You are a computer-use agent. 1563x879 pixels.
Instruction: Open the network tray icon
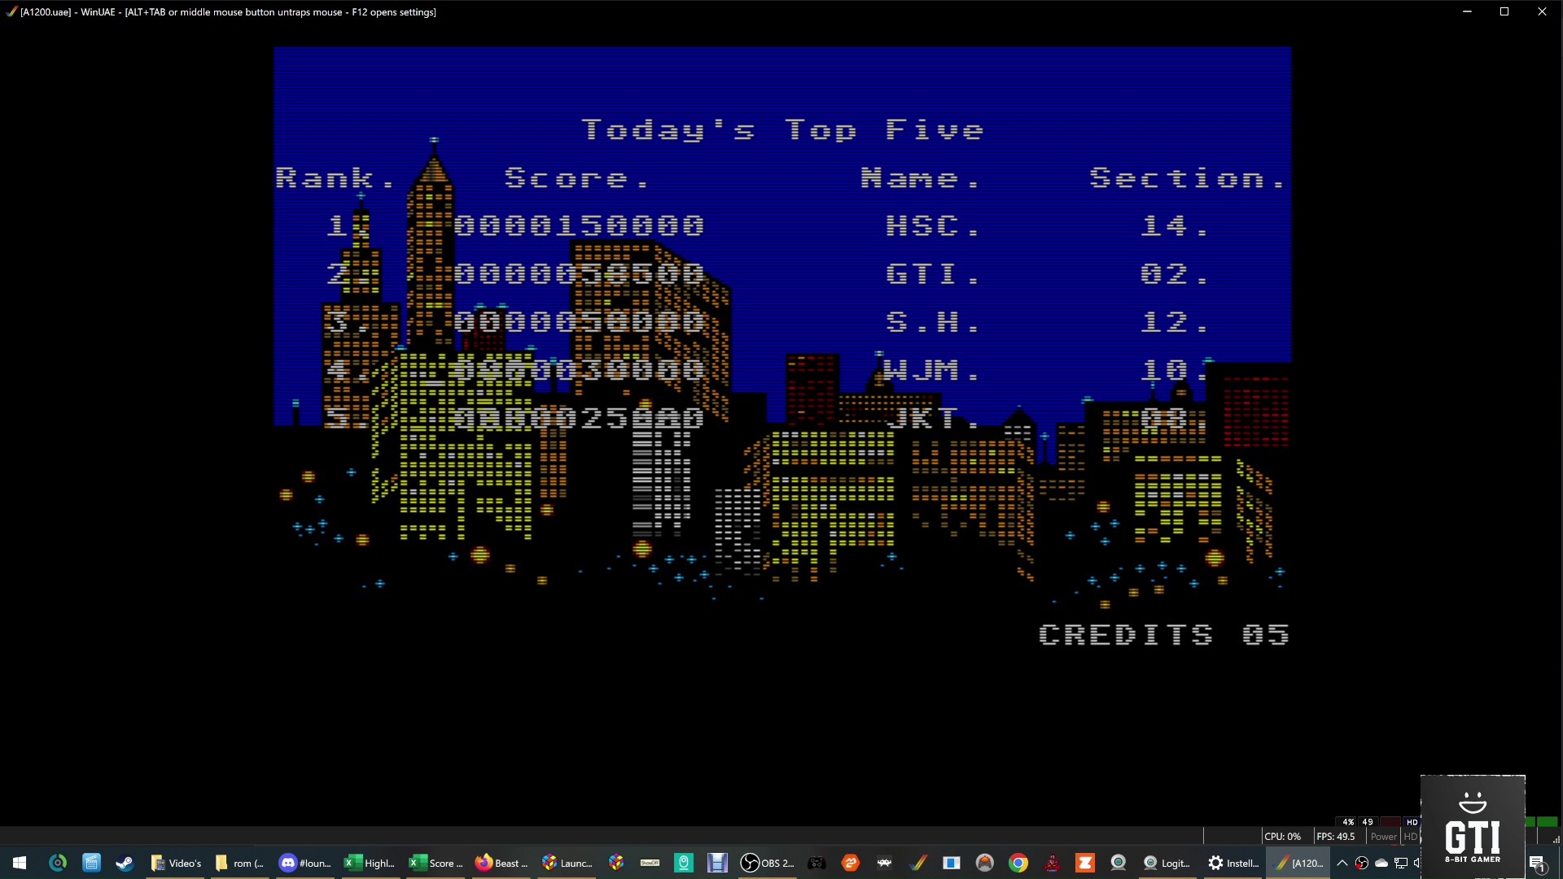click(1401, 863)
